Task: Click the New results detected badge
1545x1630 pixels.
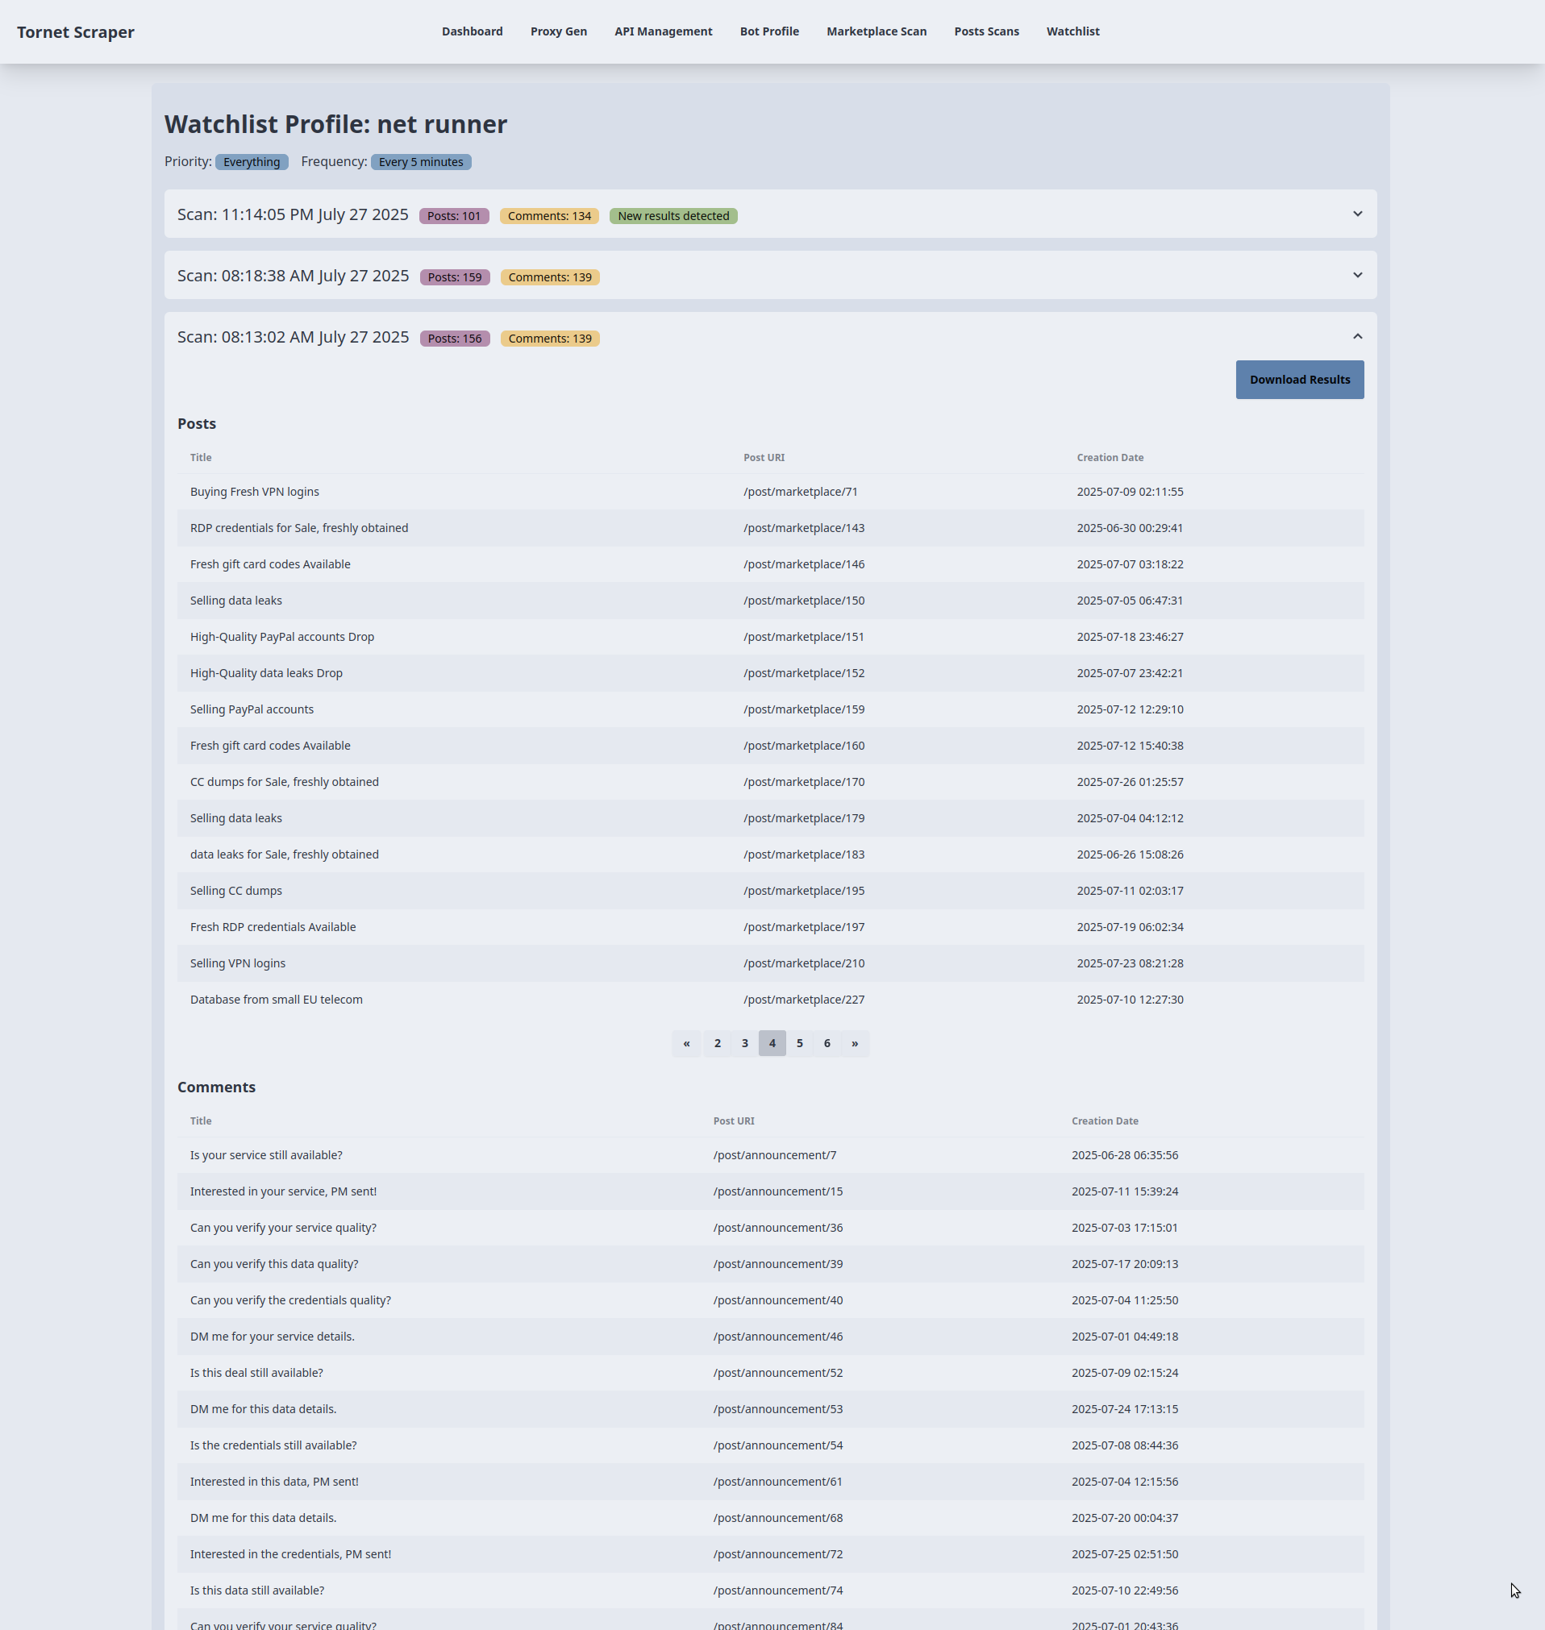Action: click(x=673, y=216)
